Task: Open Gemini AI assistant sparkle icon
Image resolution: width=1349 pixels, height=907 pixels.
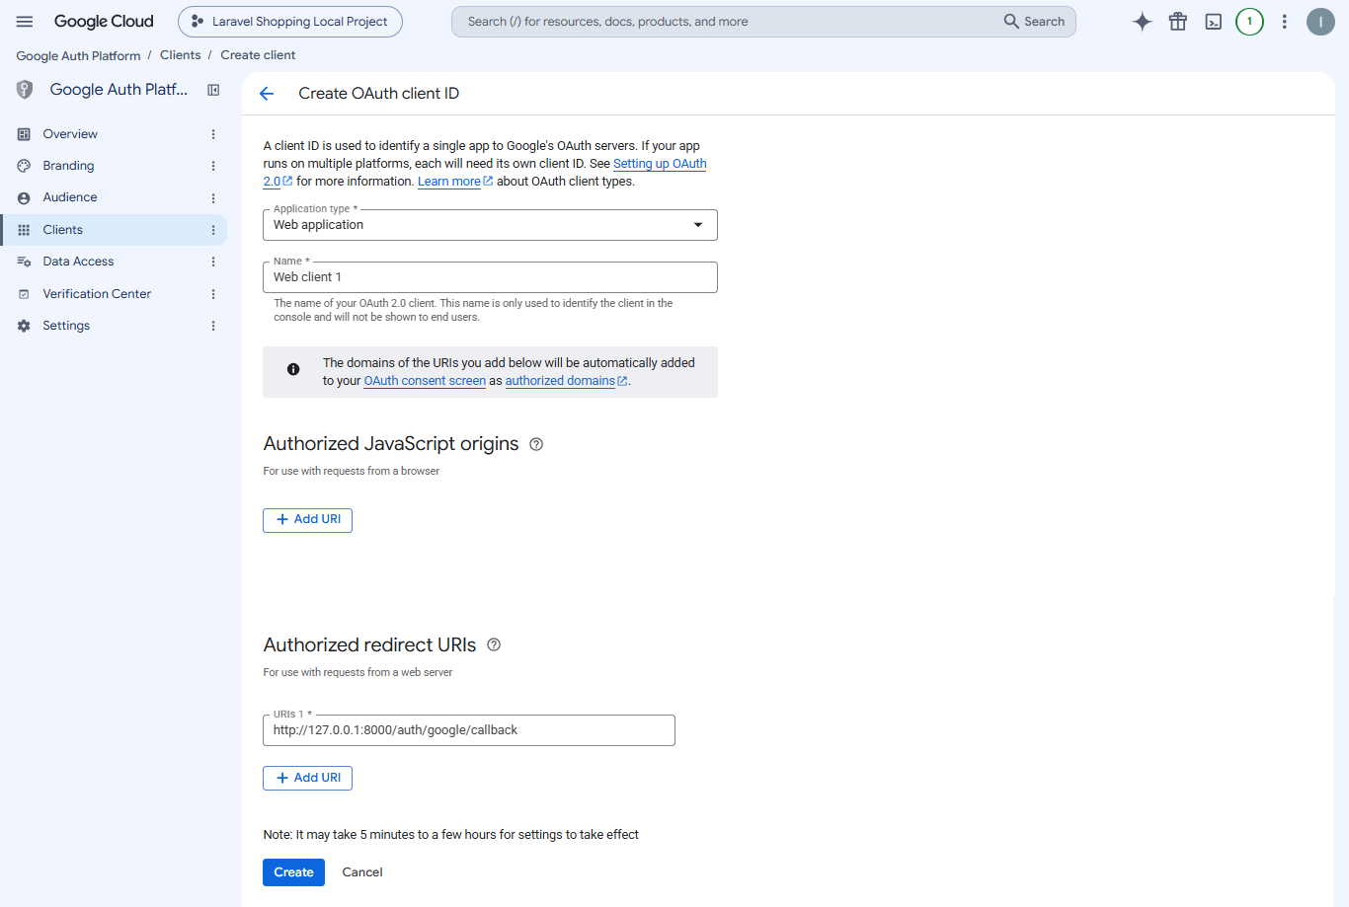Action: [1142, 22]
